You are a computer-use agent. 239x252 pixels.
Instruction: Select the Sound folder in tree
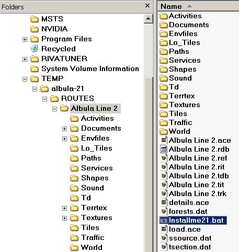click(x=93, y=188)
